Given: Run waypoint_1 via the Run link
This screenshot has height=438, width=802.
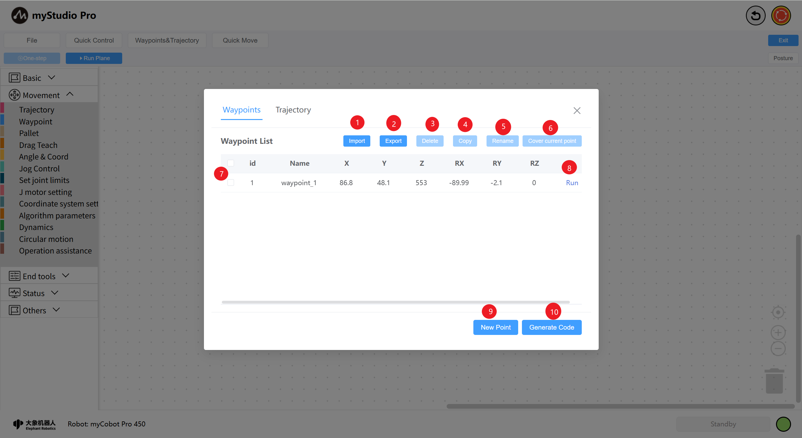Looking at the screenshot, I should click(x=572, y=183).
